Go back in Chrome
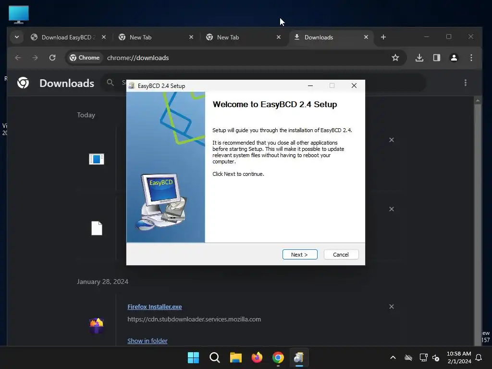The height and width of the screenshot is (369, 492). tap(18, 58)
